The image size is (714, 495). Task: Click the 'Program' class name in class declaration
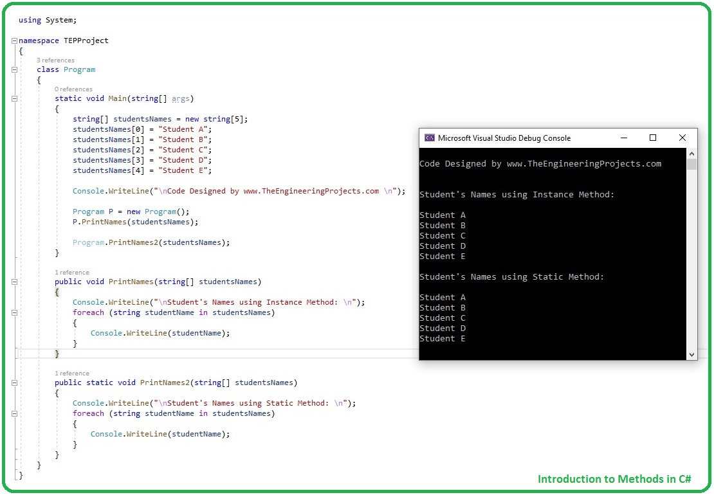click(x=79, y=69)
